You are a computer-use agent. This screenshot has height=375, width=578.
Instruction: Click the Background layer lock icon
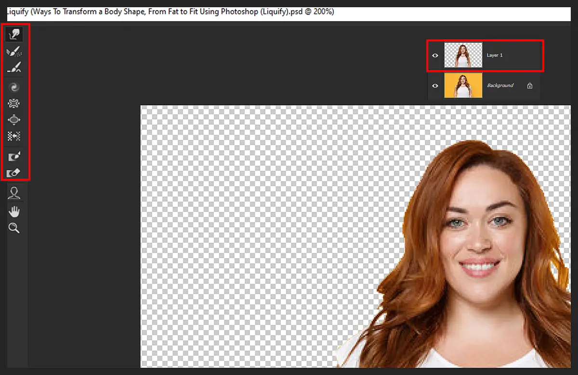[529, 85]
